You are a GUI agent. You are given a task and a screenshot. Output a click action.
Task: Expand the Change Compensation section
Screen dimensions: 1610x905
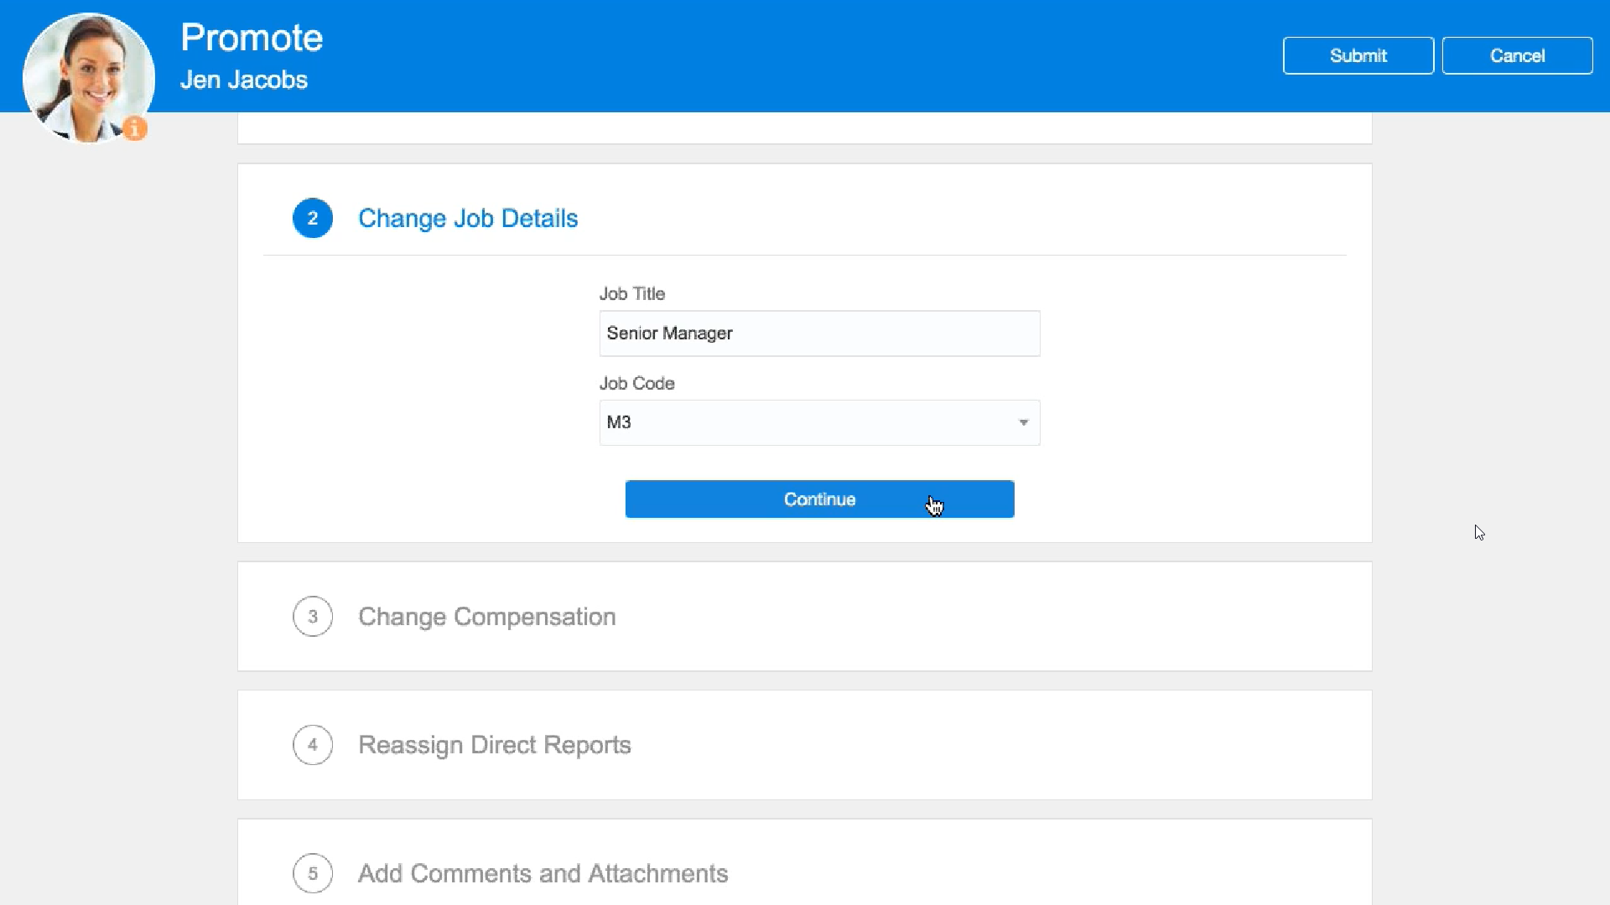[x=486, y=617]
